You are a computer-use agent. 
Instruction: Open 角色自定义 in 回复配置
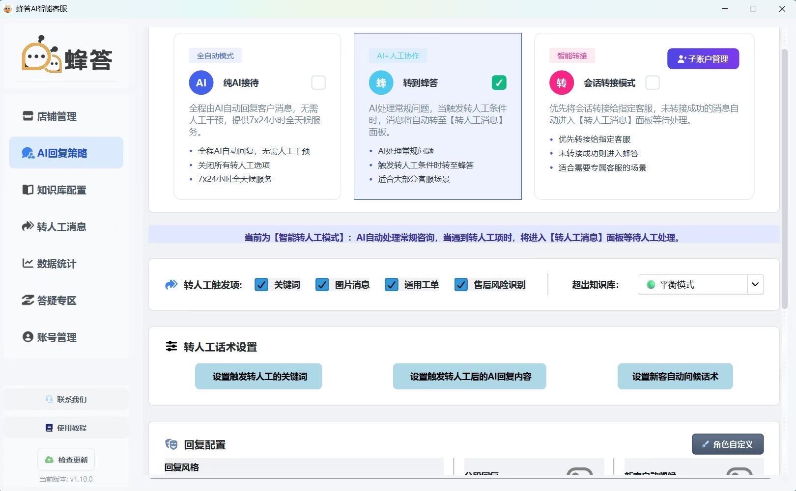(728, 444)
